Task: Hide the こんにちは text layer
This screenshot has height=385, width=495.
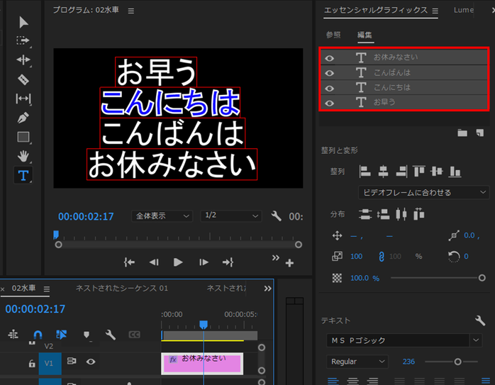Action: click(x=330, y=89)
